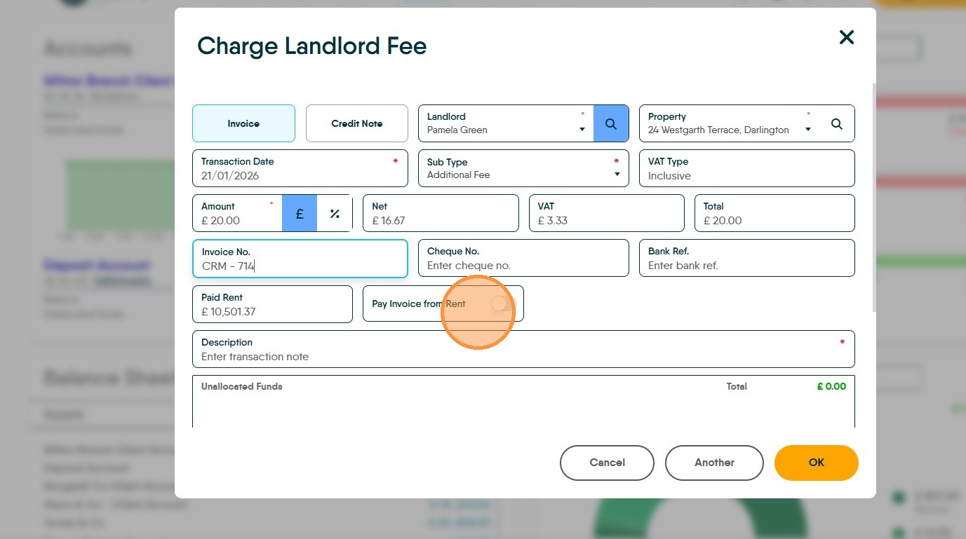Open the Sub Type dropdown

click(x=523, y=168)
